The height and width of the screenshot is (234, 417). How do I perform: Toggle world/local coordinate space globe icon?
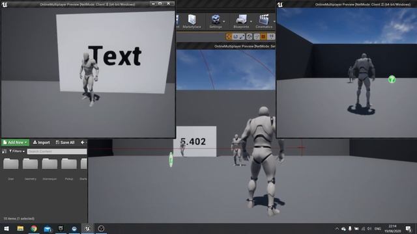click(x=249, y=36)
